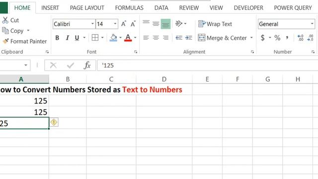The width and height of the screenshot is (318, 179).
Task: Apply borders using the borders icon
Action: [x=95, y=38]
